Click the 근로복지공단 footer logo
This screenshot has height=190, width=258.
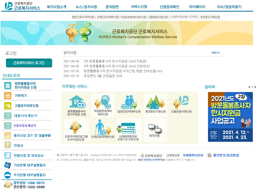(151, 156)
